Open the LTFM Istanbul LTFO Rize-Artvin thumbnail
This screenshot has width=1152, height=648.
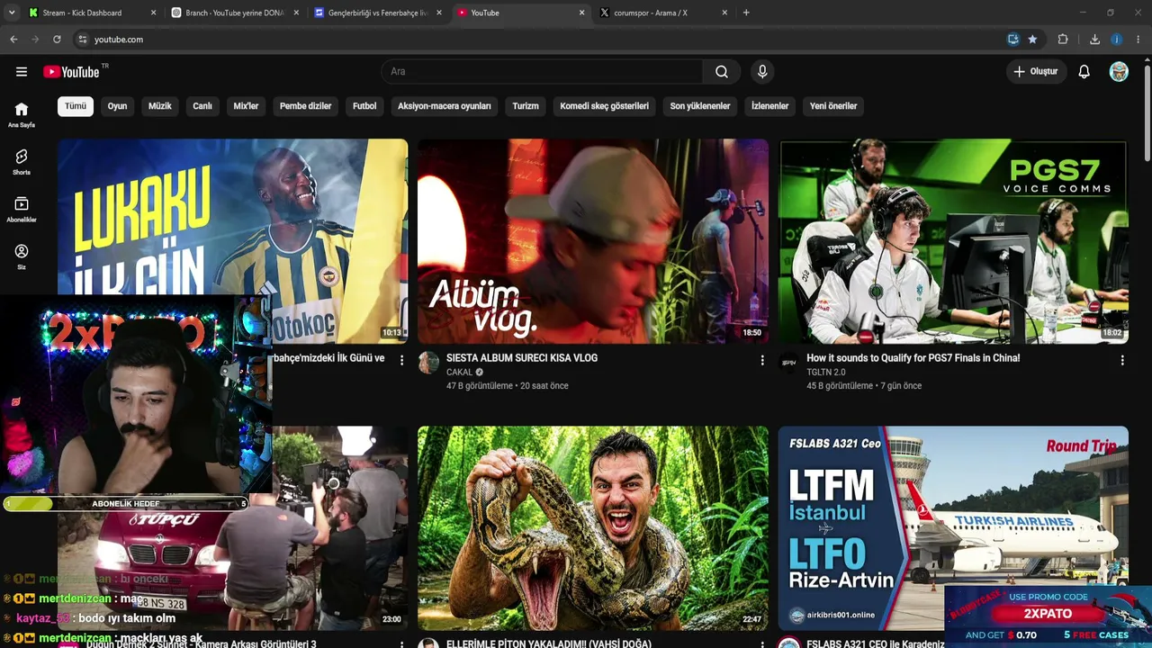point(953,528)
